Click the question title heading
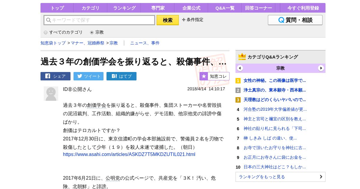Screen dimensions: 360x189 coord(133,61)
